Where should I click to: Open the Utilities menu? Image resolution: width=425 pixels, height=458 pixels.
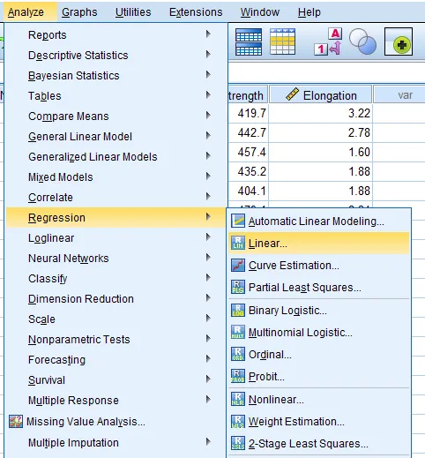[133, 12]
